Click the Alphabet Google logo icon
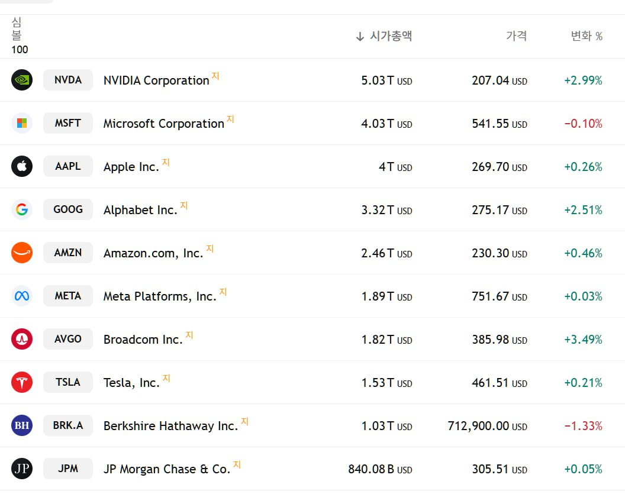This screenshot has width=625, height=494. 22,209
